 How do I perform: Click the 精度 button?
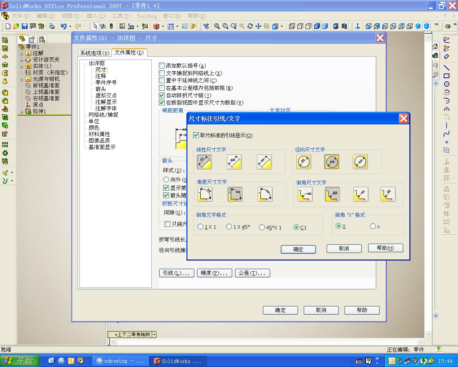click(214, 273)
